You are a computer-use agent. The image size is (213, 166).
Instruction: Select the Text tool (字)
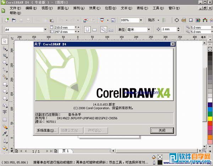(x=5, y=112)
